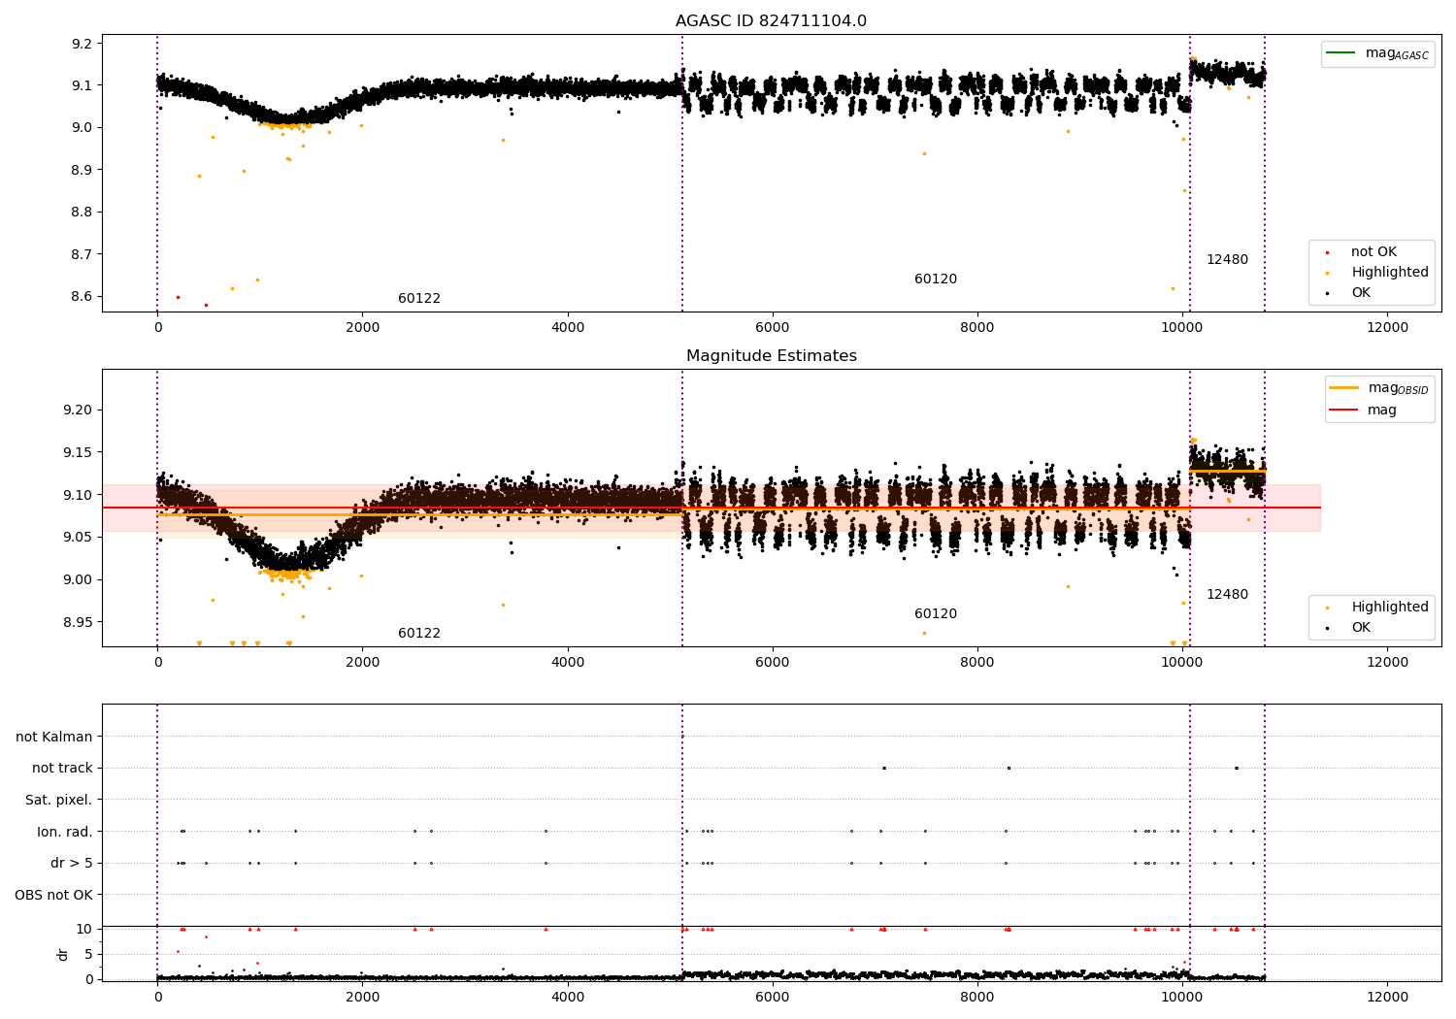This screenshot has width=1456, height=1019.
Task: Click the '12480' label in top plot
Action: click(1227, 260)
